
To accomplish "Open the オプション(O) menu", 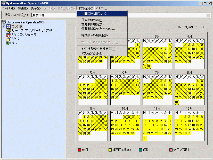I will (x=85, y=8).
